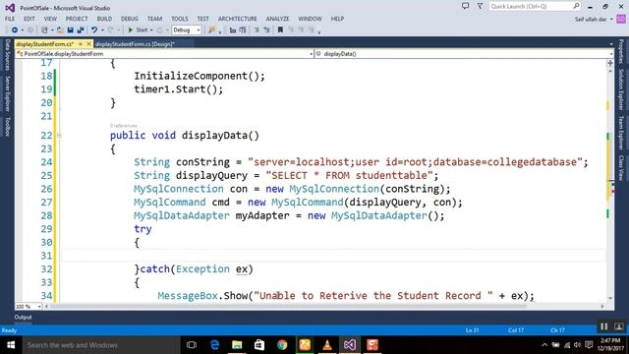The image size is (629, 354).
Task: Open the Team Explorer side panel
Action: [621, 133]
